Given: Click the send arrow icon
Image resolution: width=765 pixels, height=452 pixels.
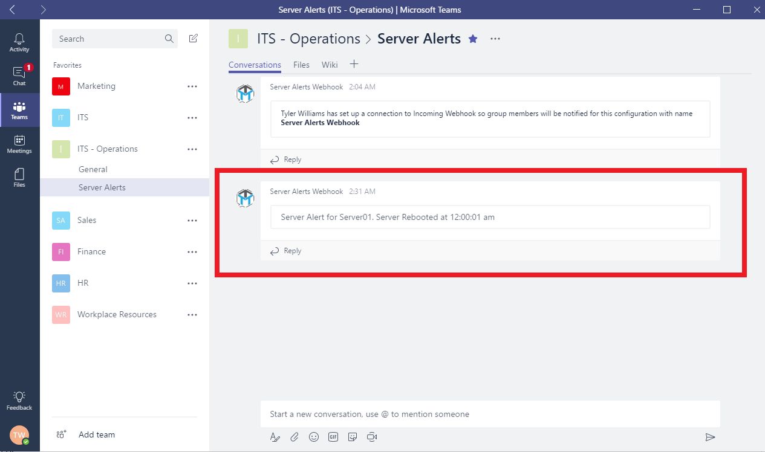Looking at the screenshot, I should tap(710, 437).
